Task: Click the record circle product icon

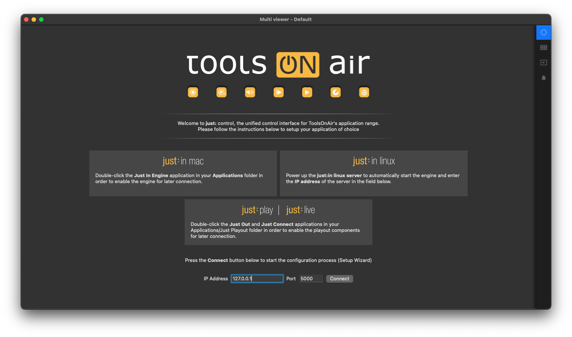Action: (x=193, y=92)
